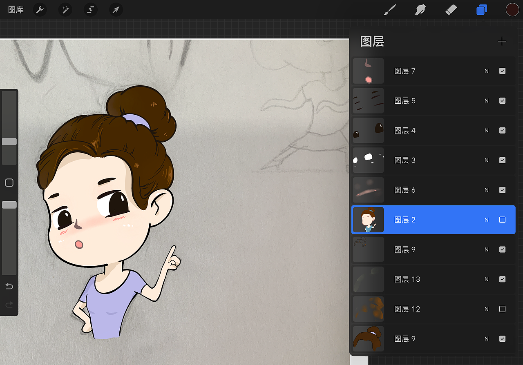
Task: Enable visibility of 图层 12
Action: pos(503,309)
